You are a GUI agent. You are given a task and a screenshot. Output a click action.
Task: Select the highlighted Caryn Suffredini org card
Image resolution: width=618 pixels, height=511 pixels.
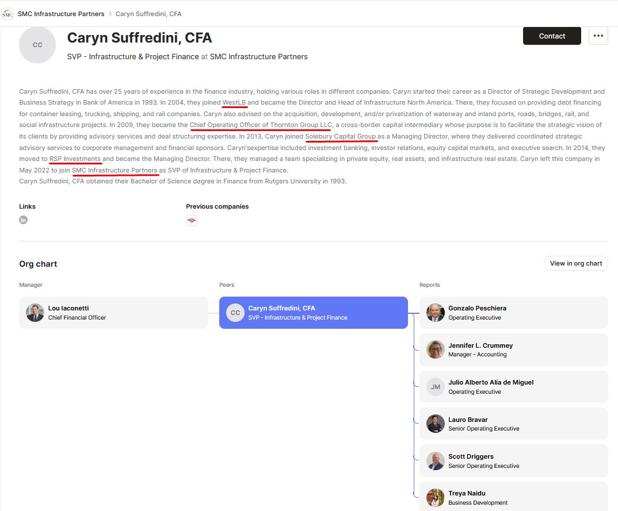(x=314, y=313)
